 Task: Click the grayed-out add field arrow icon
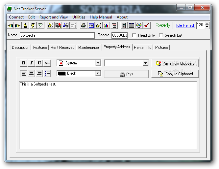pyautogui.click(x=73, y=25)
